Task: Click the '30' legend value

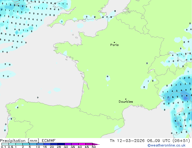Action: [66, 147]
